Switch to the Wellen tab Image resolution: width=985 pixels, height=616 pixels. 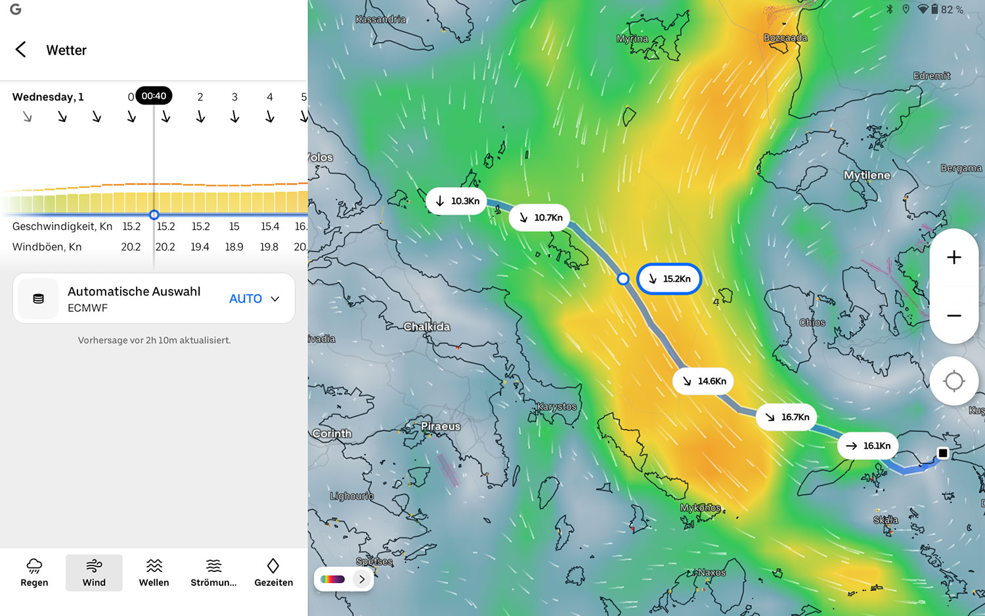pyautogui.click(x=154, y=573)
